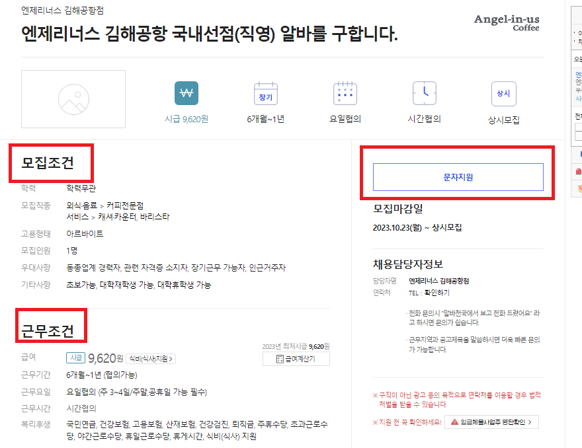582x448 pixels.
Task: Click the 문자지원 apply button
Action: [x=458, y=177]
